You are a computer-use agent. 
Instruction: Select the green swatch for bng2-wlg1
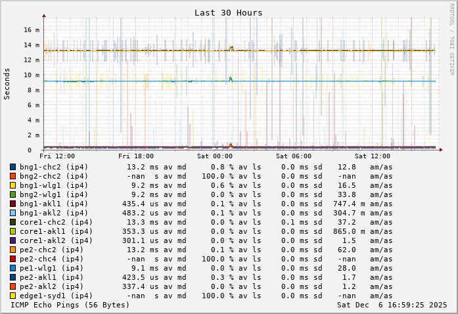(x=12, y=194)
